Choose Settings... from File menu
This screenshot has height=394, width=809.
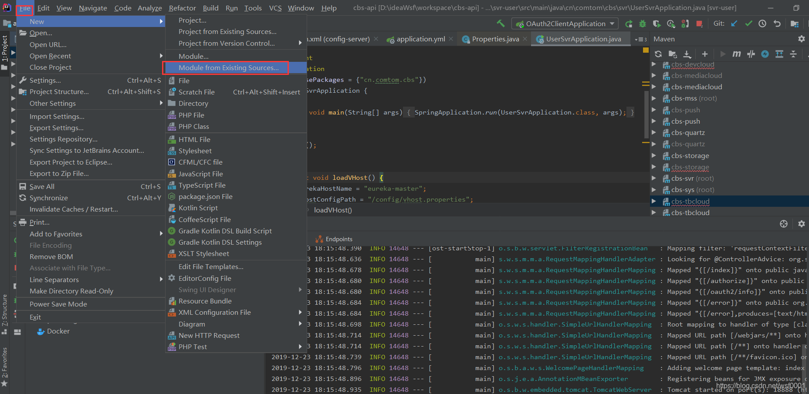(x=91, y=80)
